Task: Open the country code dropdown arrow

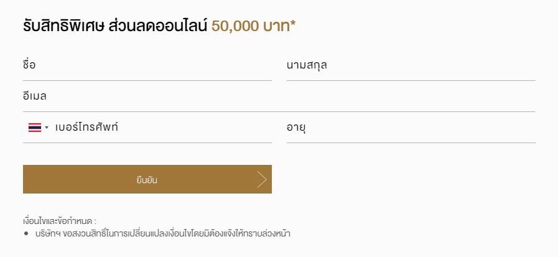Action: [x=47, y=128]
